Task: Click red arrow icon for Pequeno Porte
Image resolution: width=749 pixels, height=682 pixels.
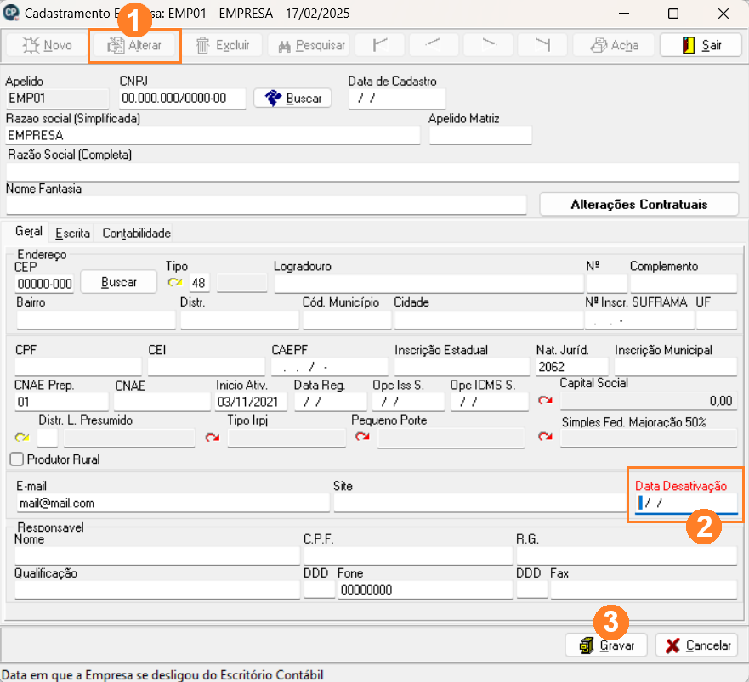Action: coord(362,437)
